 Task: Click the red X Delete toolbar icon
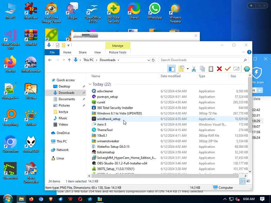click(x=219, y=69)
